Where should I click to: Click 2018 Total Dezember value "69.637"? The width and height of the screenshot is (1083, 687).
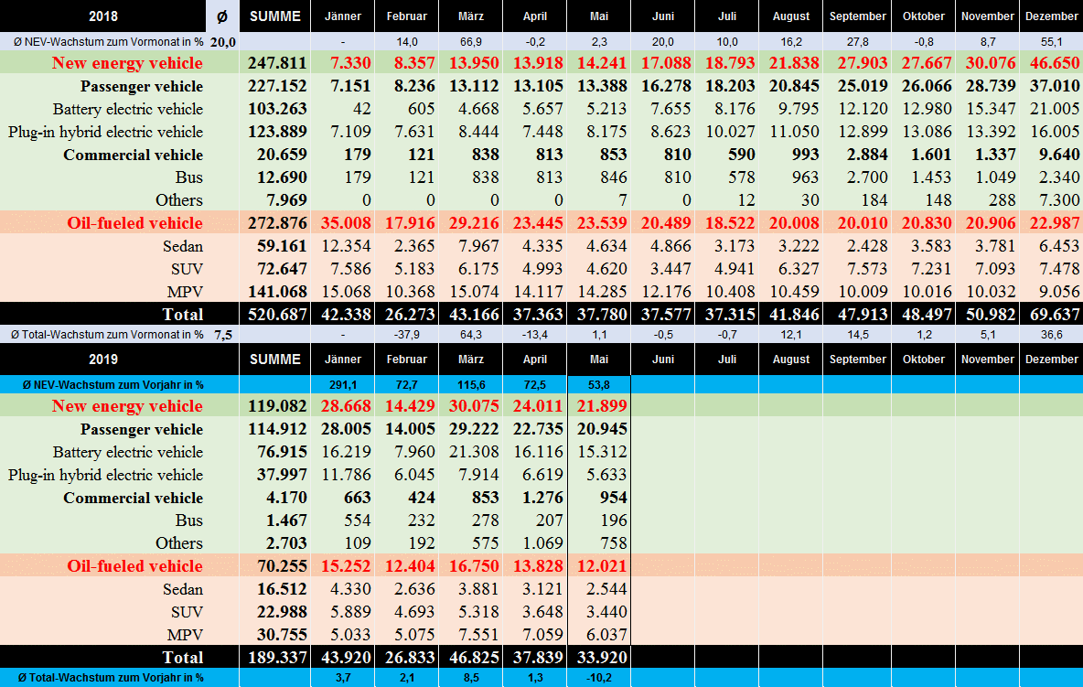1054,314
